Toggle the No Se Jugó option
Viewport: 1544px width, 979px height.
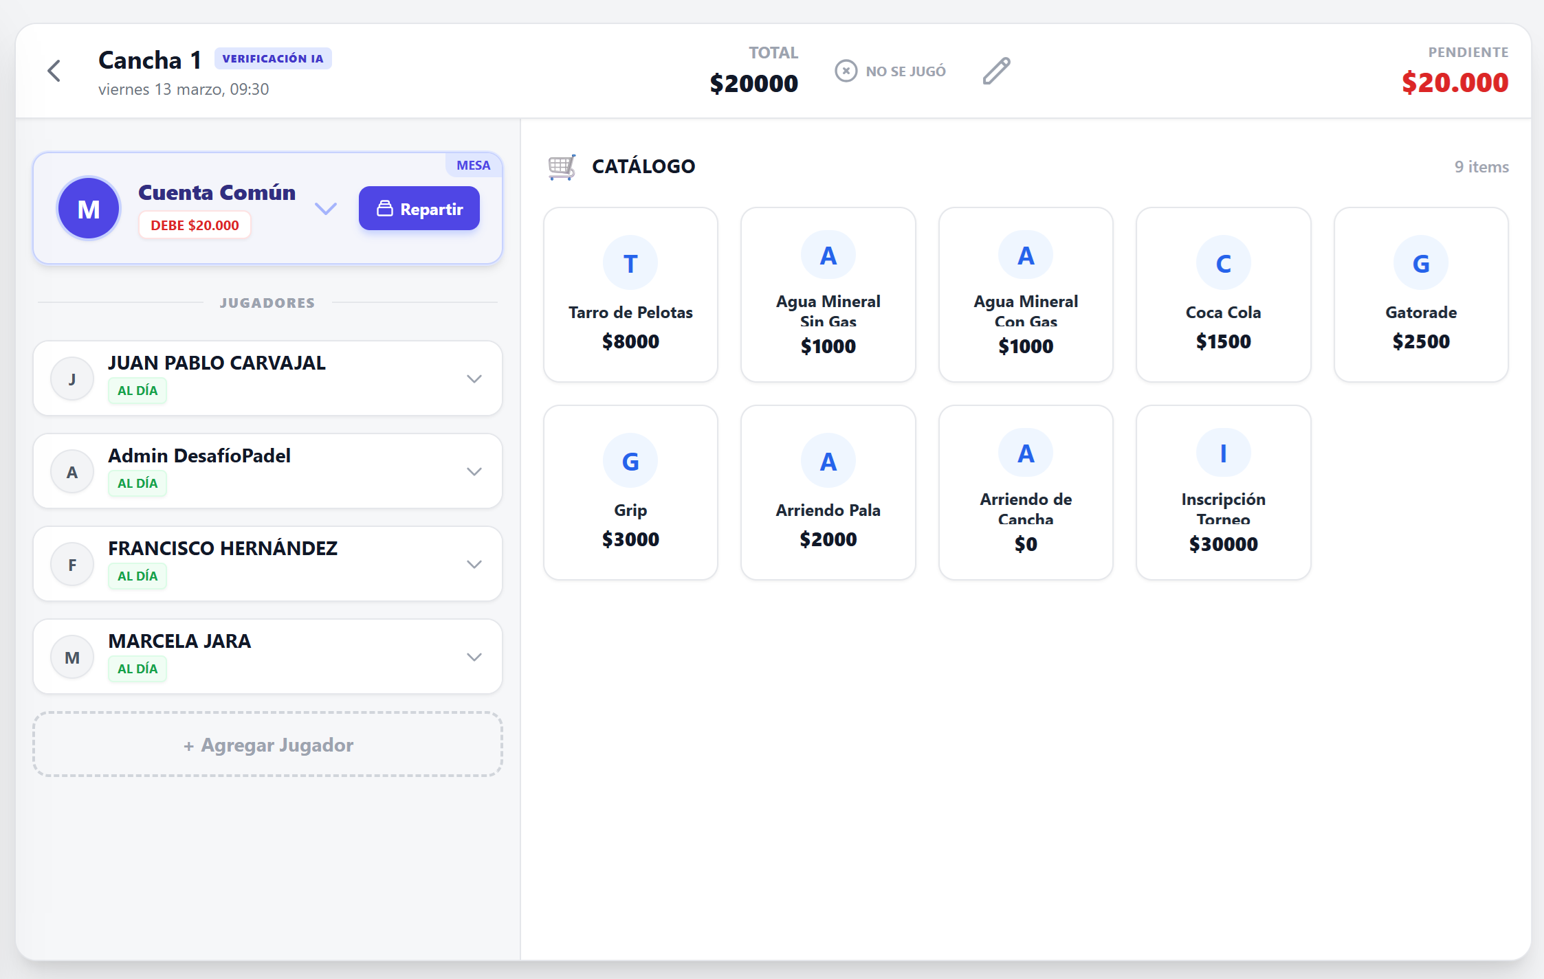pos(891,71)
